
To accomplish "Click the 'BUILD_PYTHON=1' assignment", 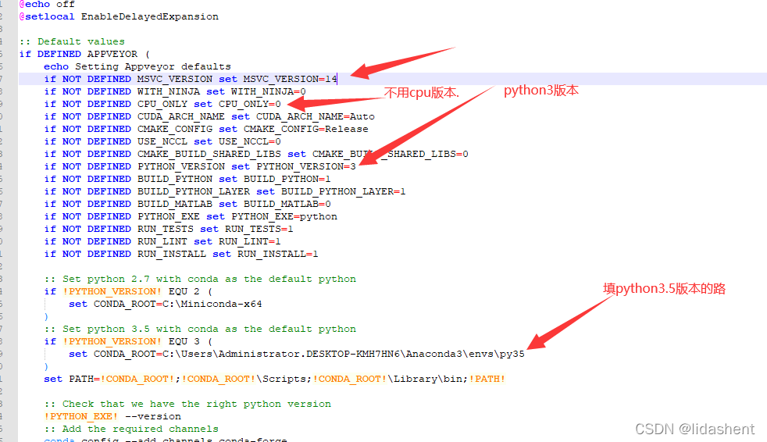I will tap(287, 179).
